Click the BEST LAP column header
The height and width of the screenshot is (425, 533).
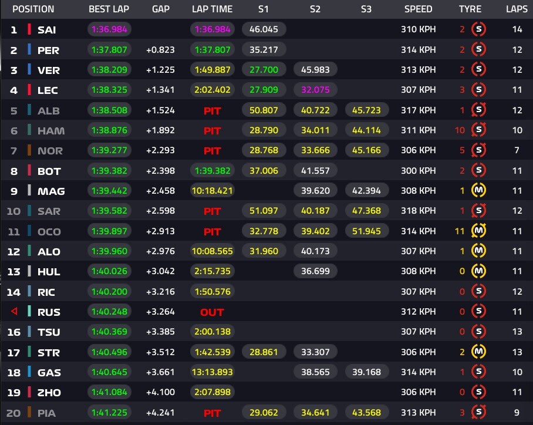point(109,9)
